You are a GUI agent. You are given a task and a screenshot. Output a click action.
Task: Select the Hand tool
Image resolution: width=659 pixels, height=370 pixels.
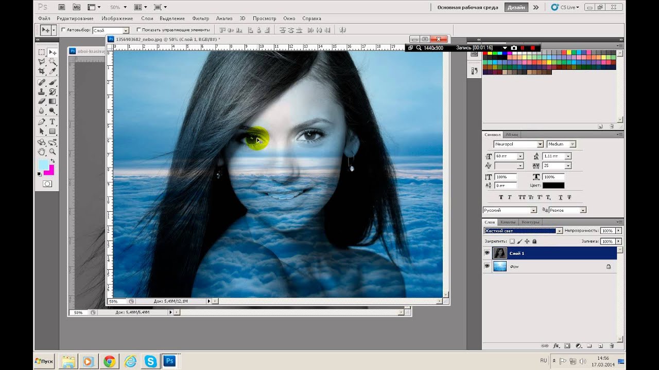point(42,152)
